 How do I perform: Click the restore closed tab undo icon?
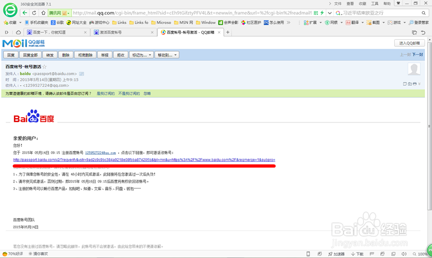[x=423, y=32]
